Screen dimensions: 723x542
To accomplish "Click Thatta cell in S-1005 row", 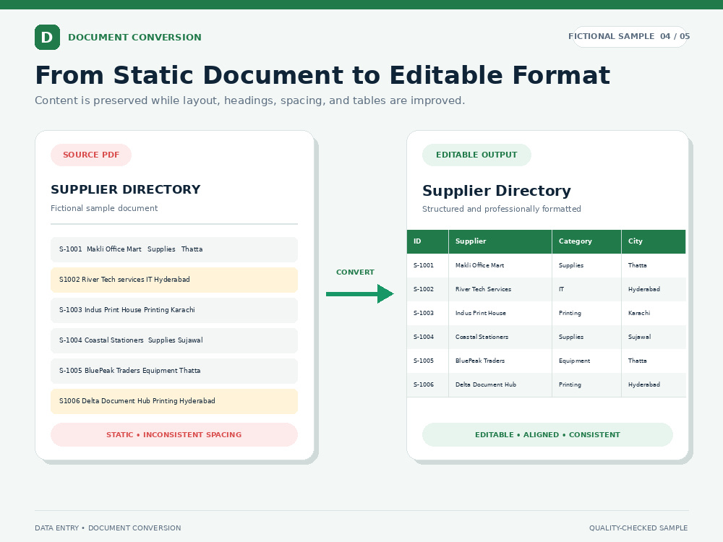I will tap(654, 361).
